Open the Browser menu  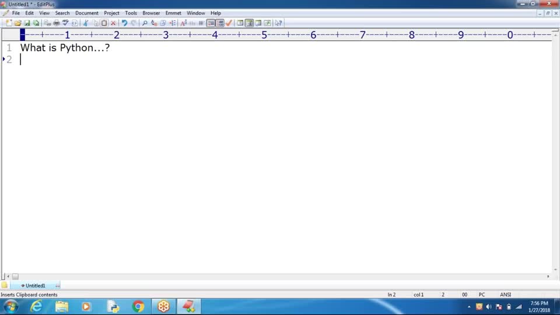click(x=151, y=13)
